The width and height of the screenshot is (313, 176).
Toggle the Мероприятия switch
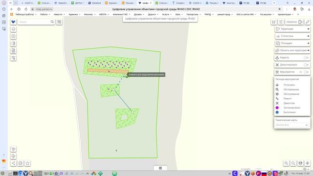306,72
